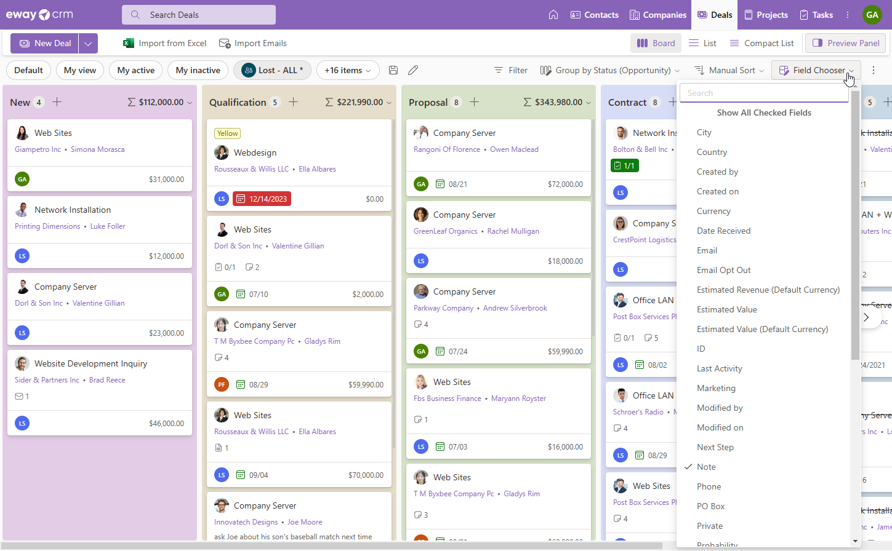Click the Field Chooser search box
The height and width of the screenshot is (551, 892).
point(764,93)
